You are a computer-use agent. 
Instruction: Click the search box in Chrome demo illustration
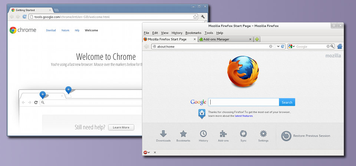91,102
